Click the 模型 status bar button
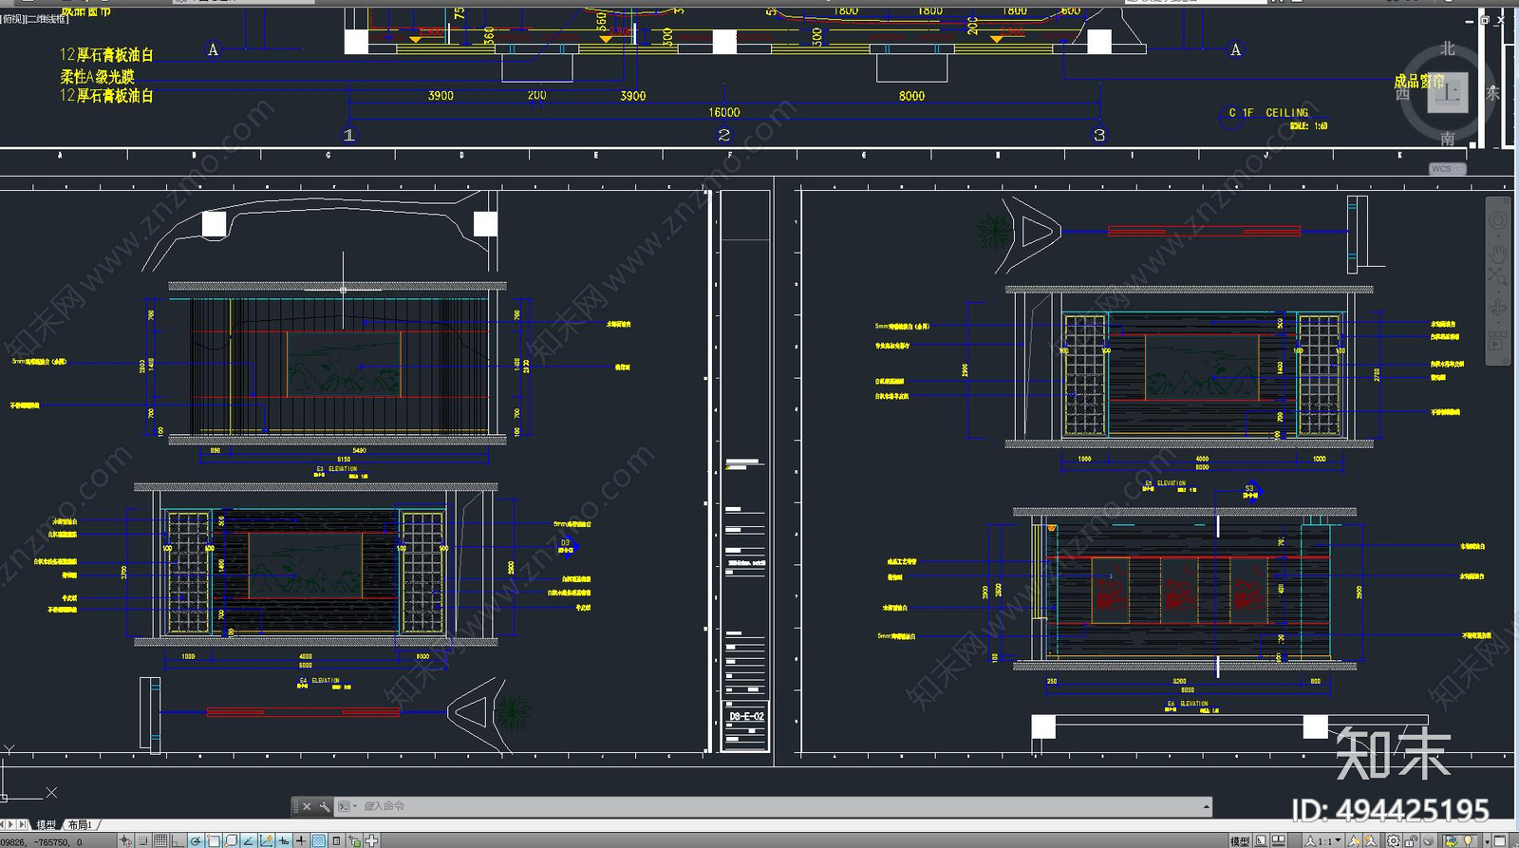The image size is (1519, 848). pos(1240,840)
